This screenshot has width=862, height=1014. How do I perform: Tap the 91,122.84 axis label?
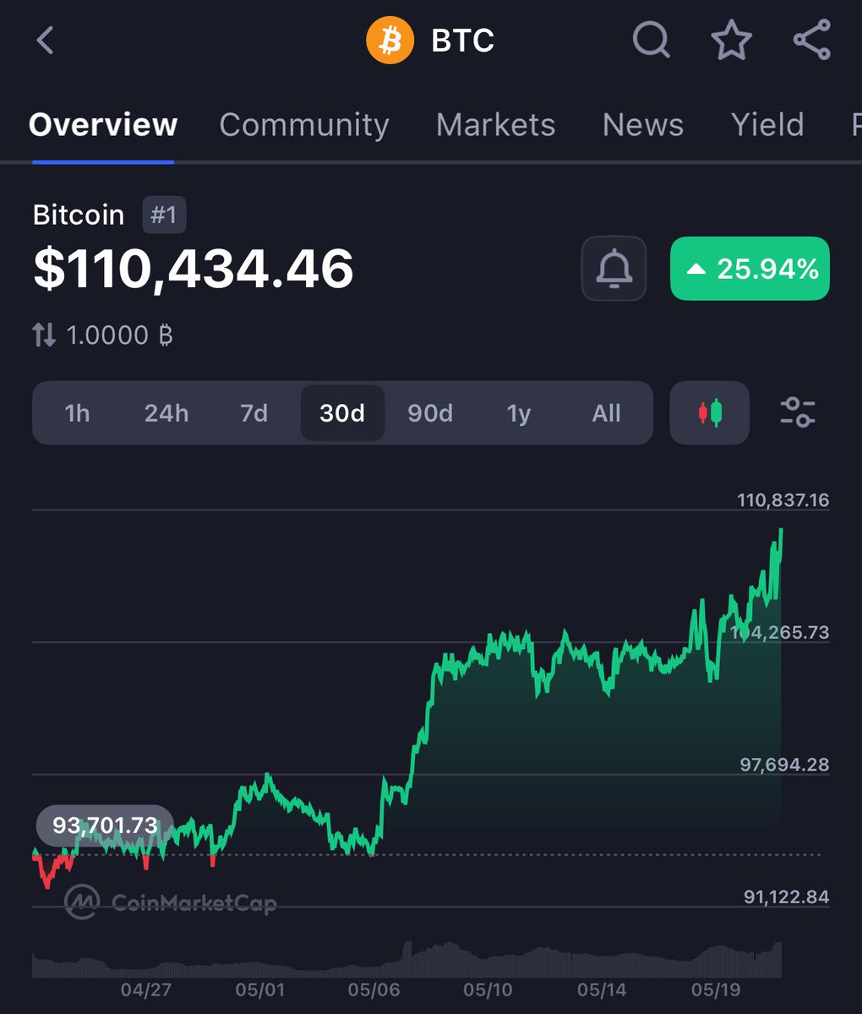tap(787, 897)
